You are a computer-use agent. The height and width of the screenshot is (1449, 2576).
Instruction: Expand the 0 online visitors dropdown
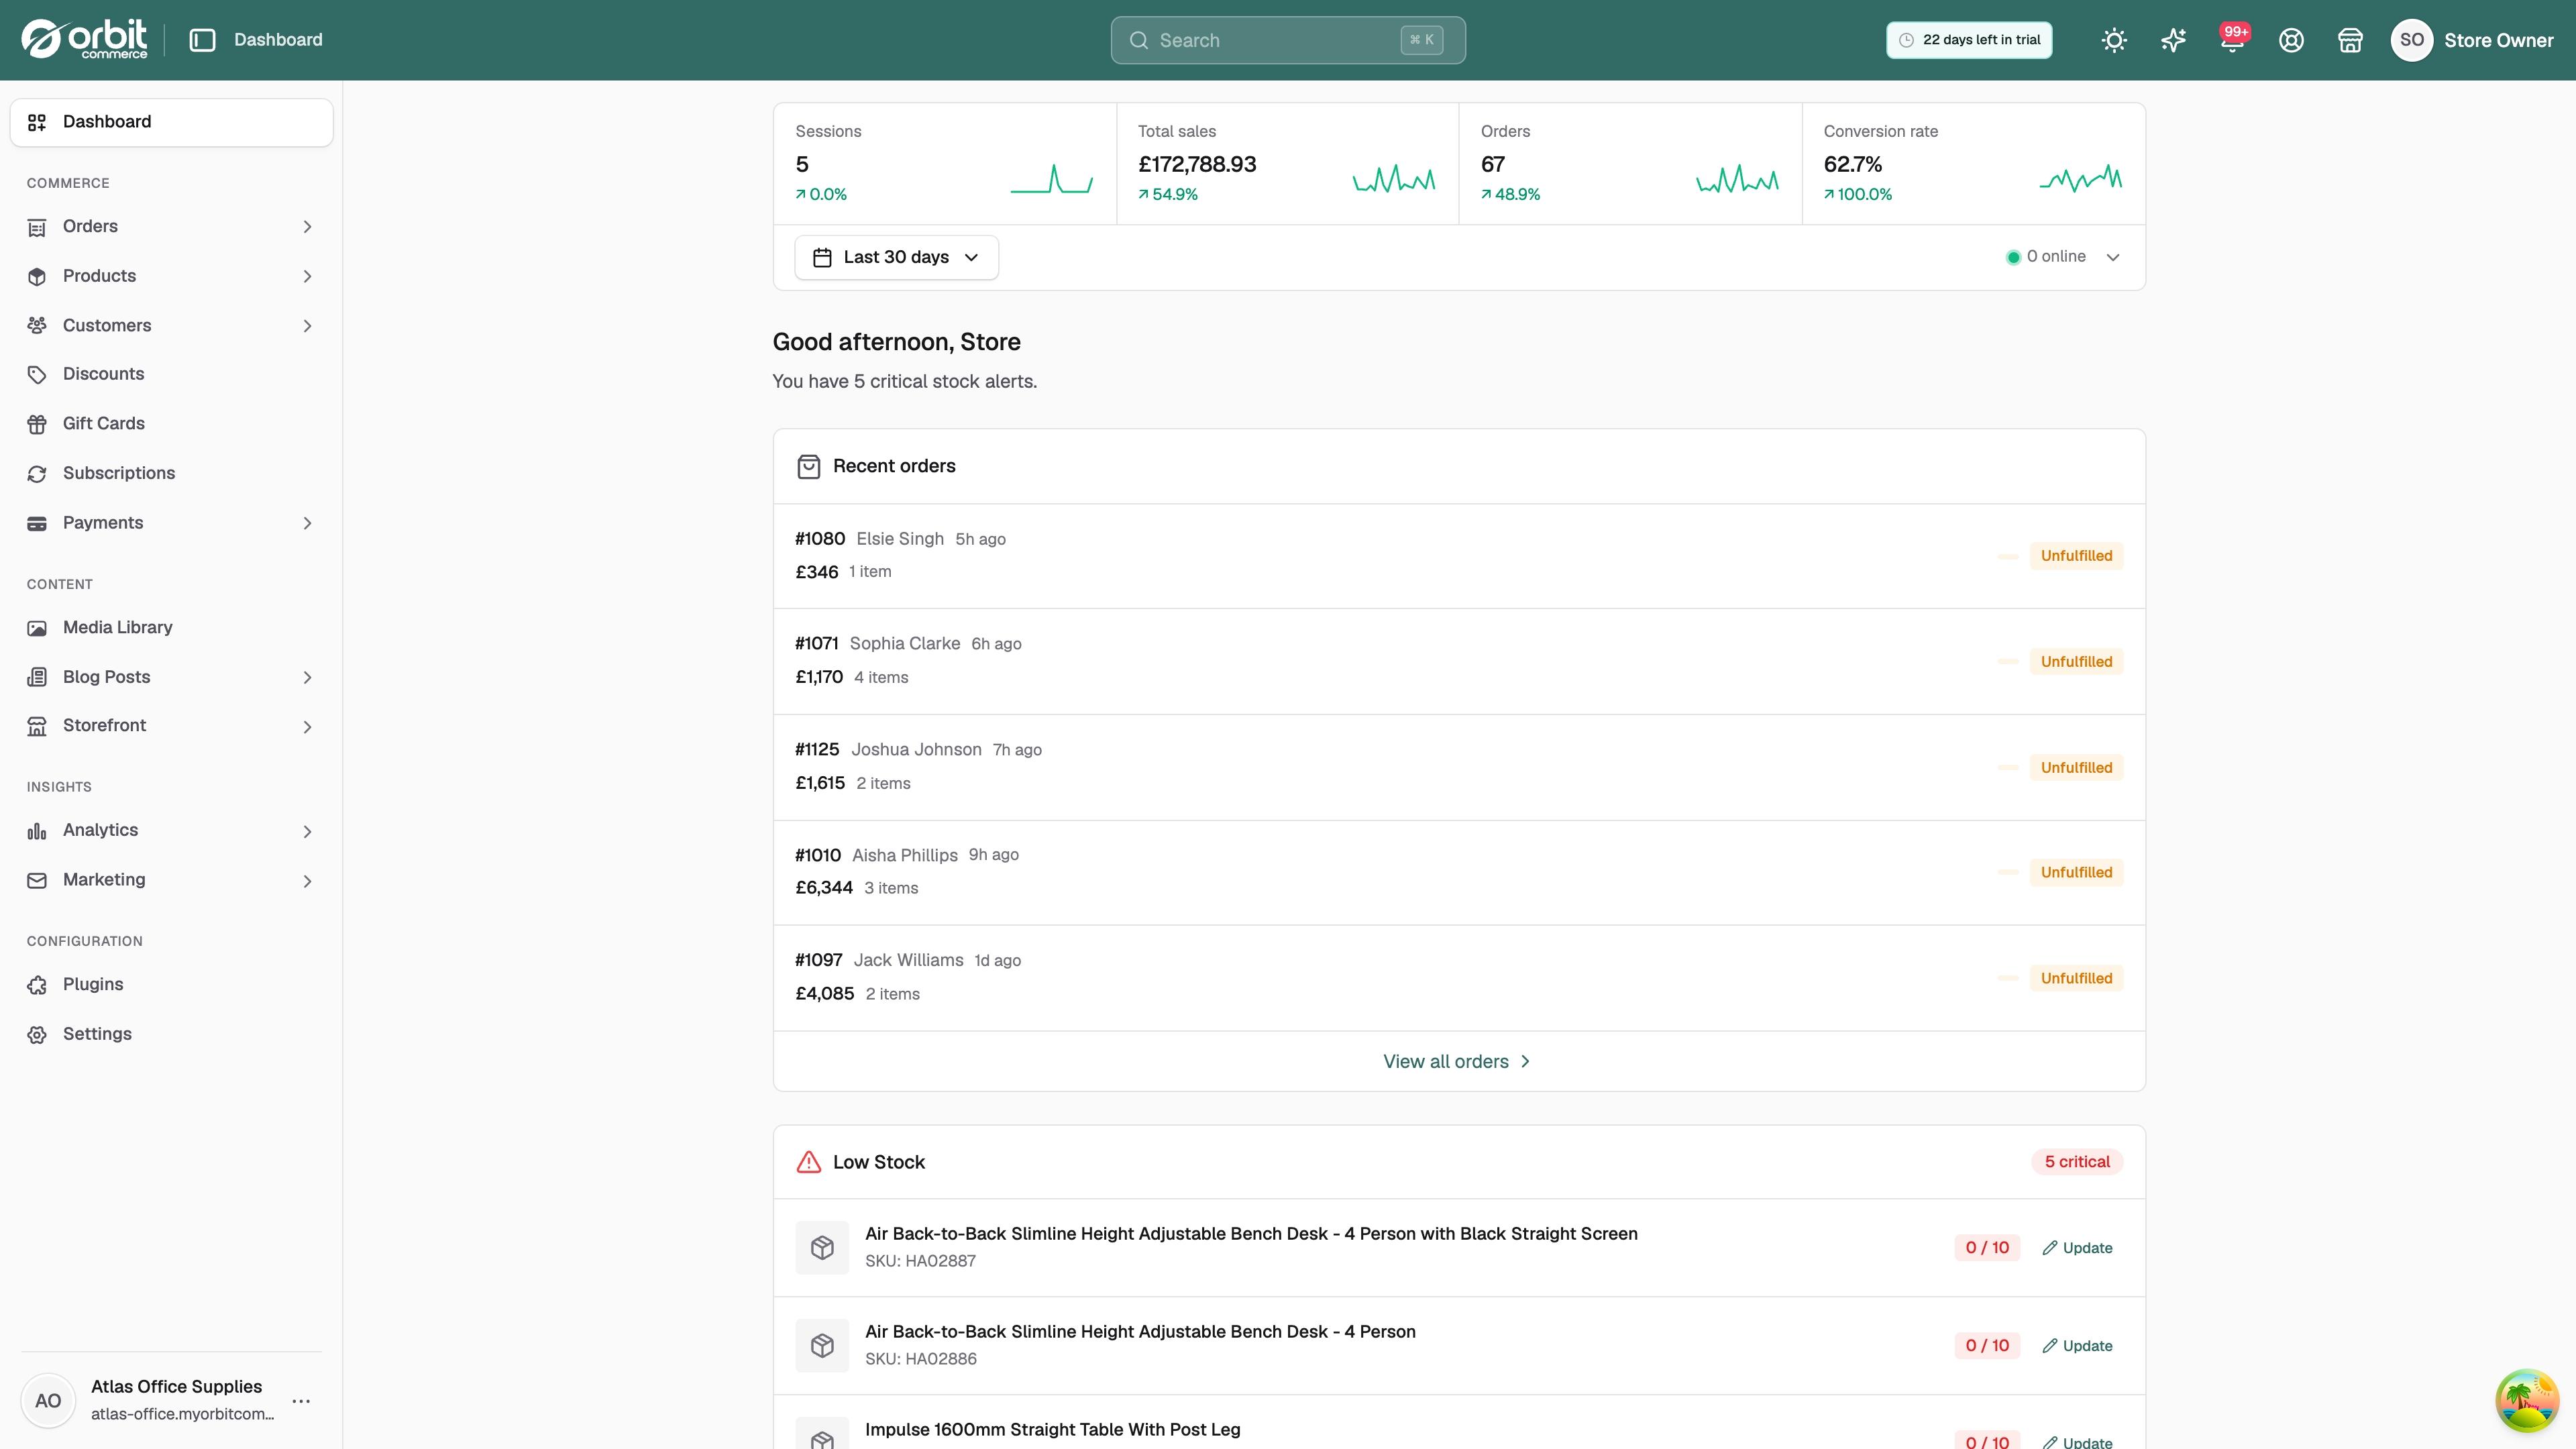(2063, 257)
